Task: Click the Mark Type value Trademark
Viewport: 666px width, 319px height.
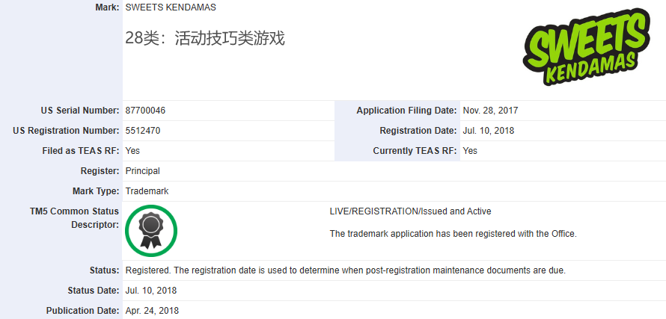Action: 147,191
